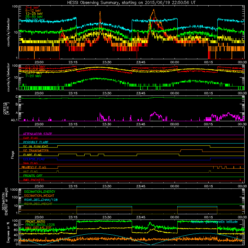Image resolution: width=248 pixels, height=248 pixels.
Task: Click the DECIMATION ENERGY or weight axis title
Action: [5, 201]
